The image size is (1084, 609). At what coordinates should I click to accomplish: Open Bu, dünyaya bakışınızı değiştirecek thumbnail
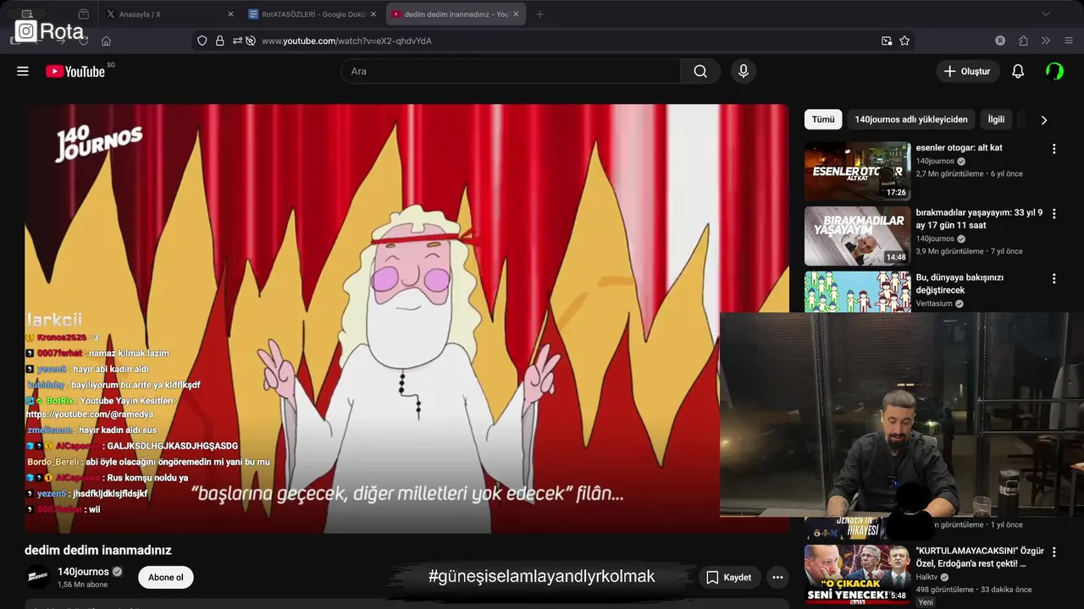tap(857, 292)
